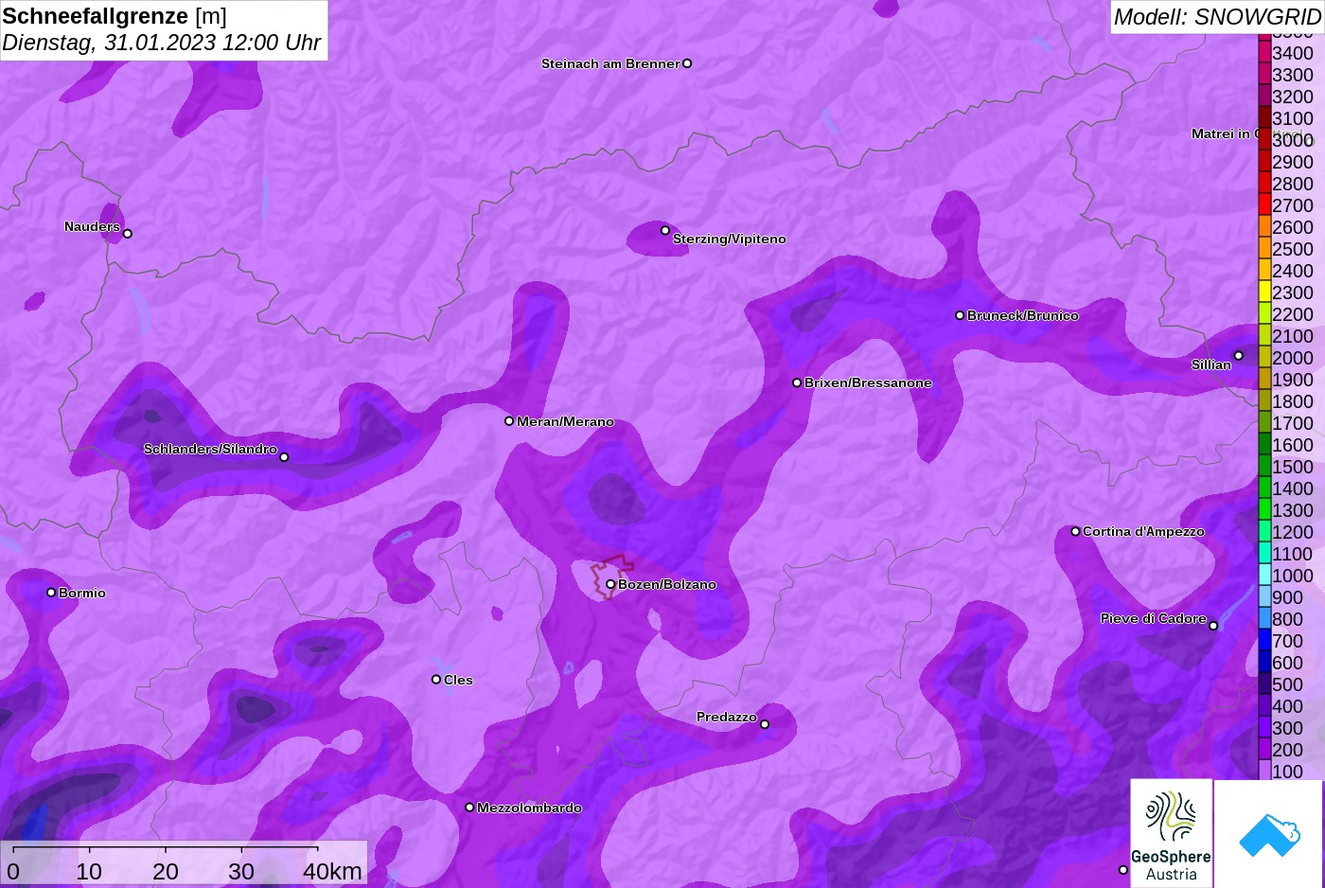Click the 40km scale bar label
Viewport: 1325px width, 888px height.
point(332,871)
